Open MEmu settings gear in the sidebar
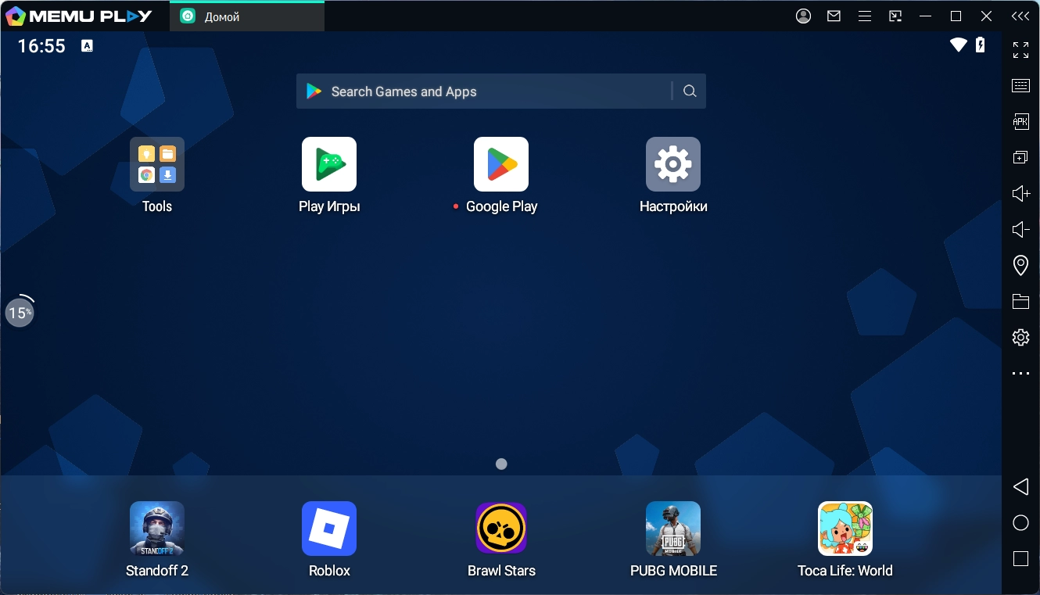 (1020, 337)
